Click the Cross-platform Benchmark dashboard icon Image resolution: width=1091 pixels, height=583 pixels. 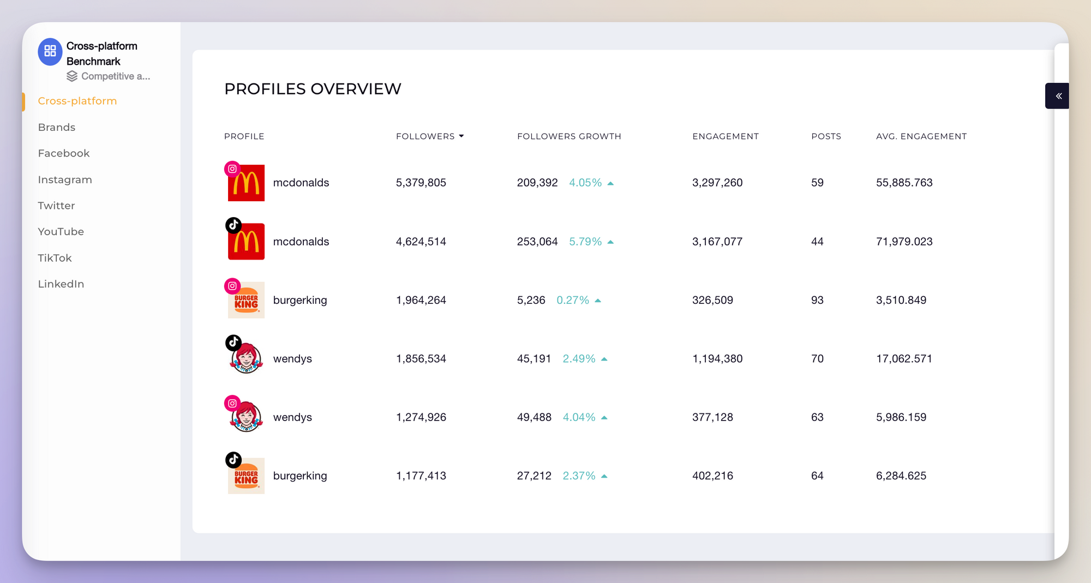pos(50,52)
